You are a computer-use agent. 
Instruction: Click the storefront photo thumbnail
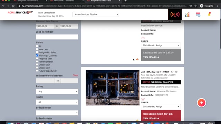113,88
